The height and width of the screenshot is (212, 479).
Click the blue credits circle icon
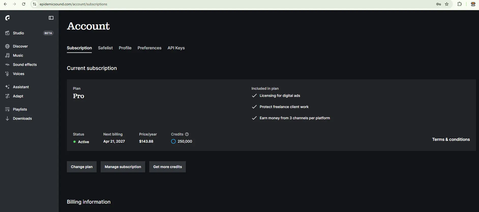[173, 141]
